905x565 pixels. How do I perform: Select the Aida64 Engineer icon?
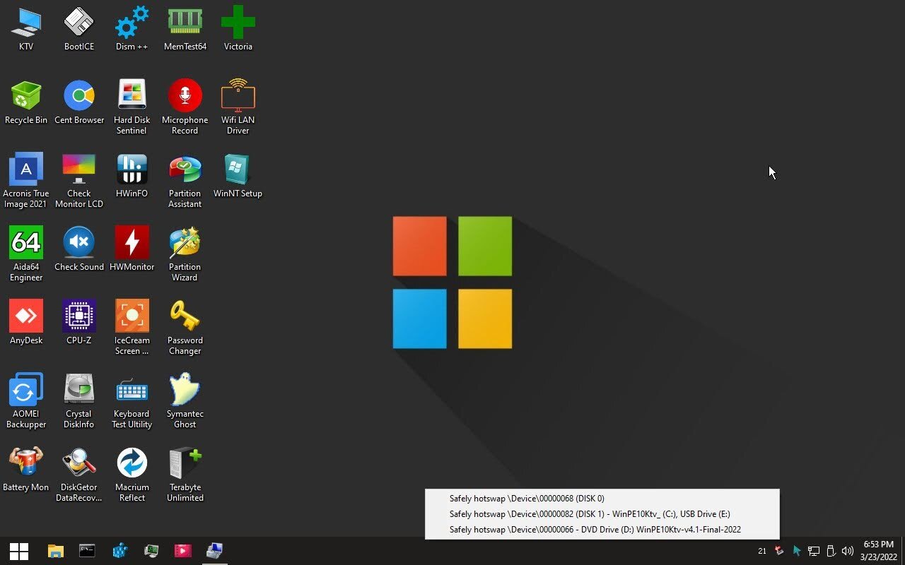tap(26, 254)
